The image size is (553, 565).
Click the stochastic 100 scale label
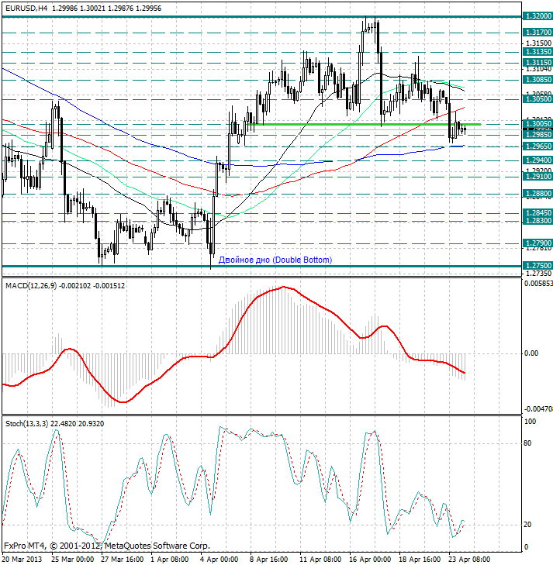pos(530,422)
